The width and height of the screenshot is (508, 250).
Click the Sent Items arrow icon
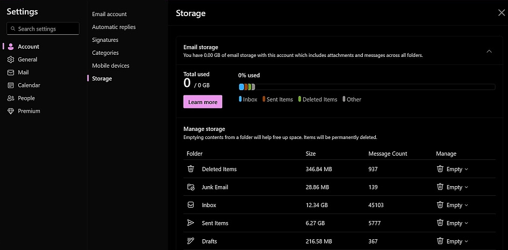tap(191, 223)
